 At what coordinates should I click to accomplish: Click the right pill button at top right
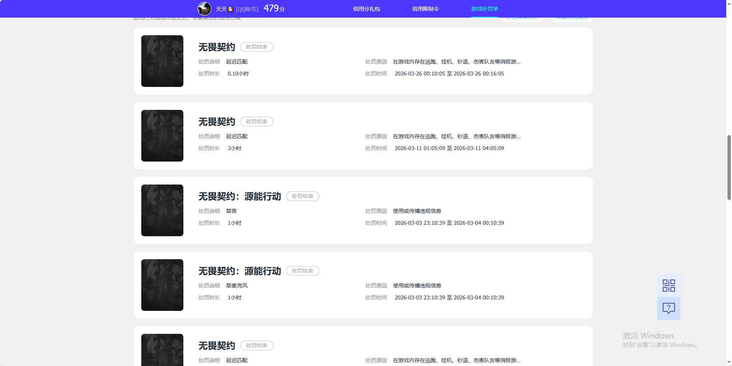tap(571, 17)
